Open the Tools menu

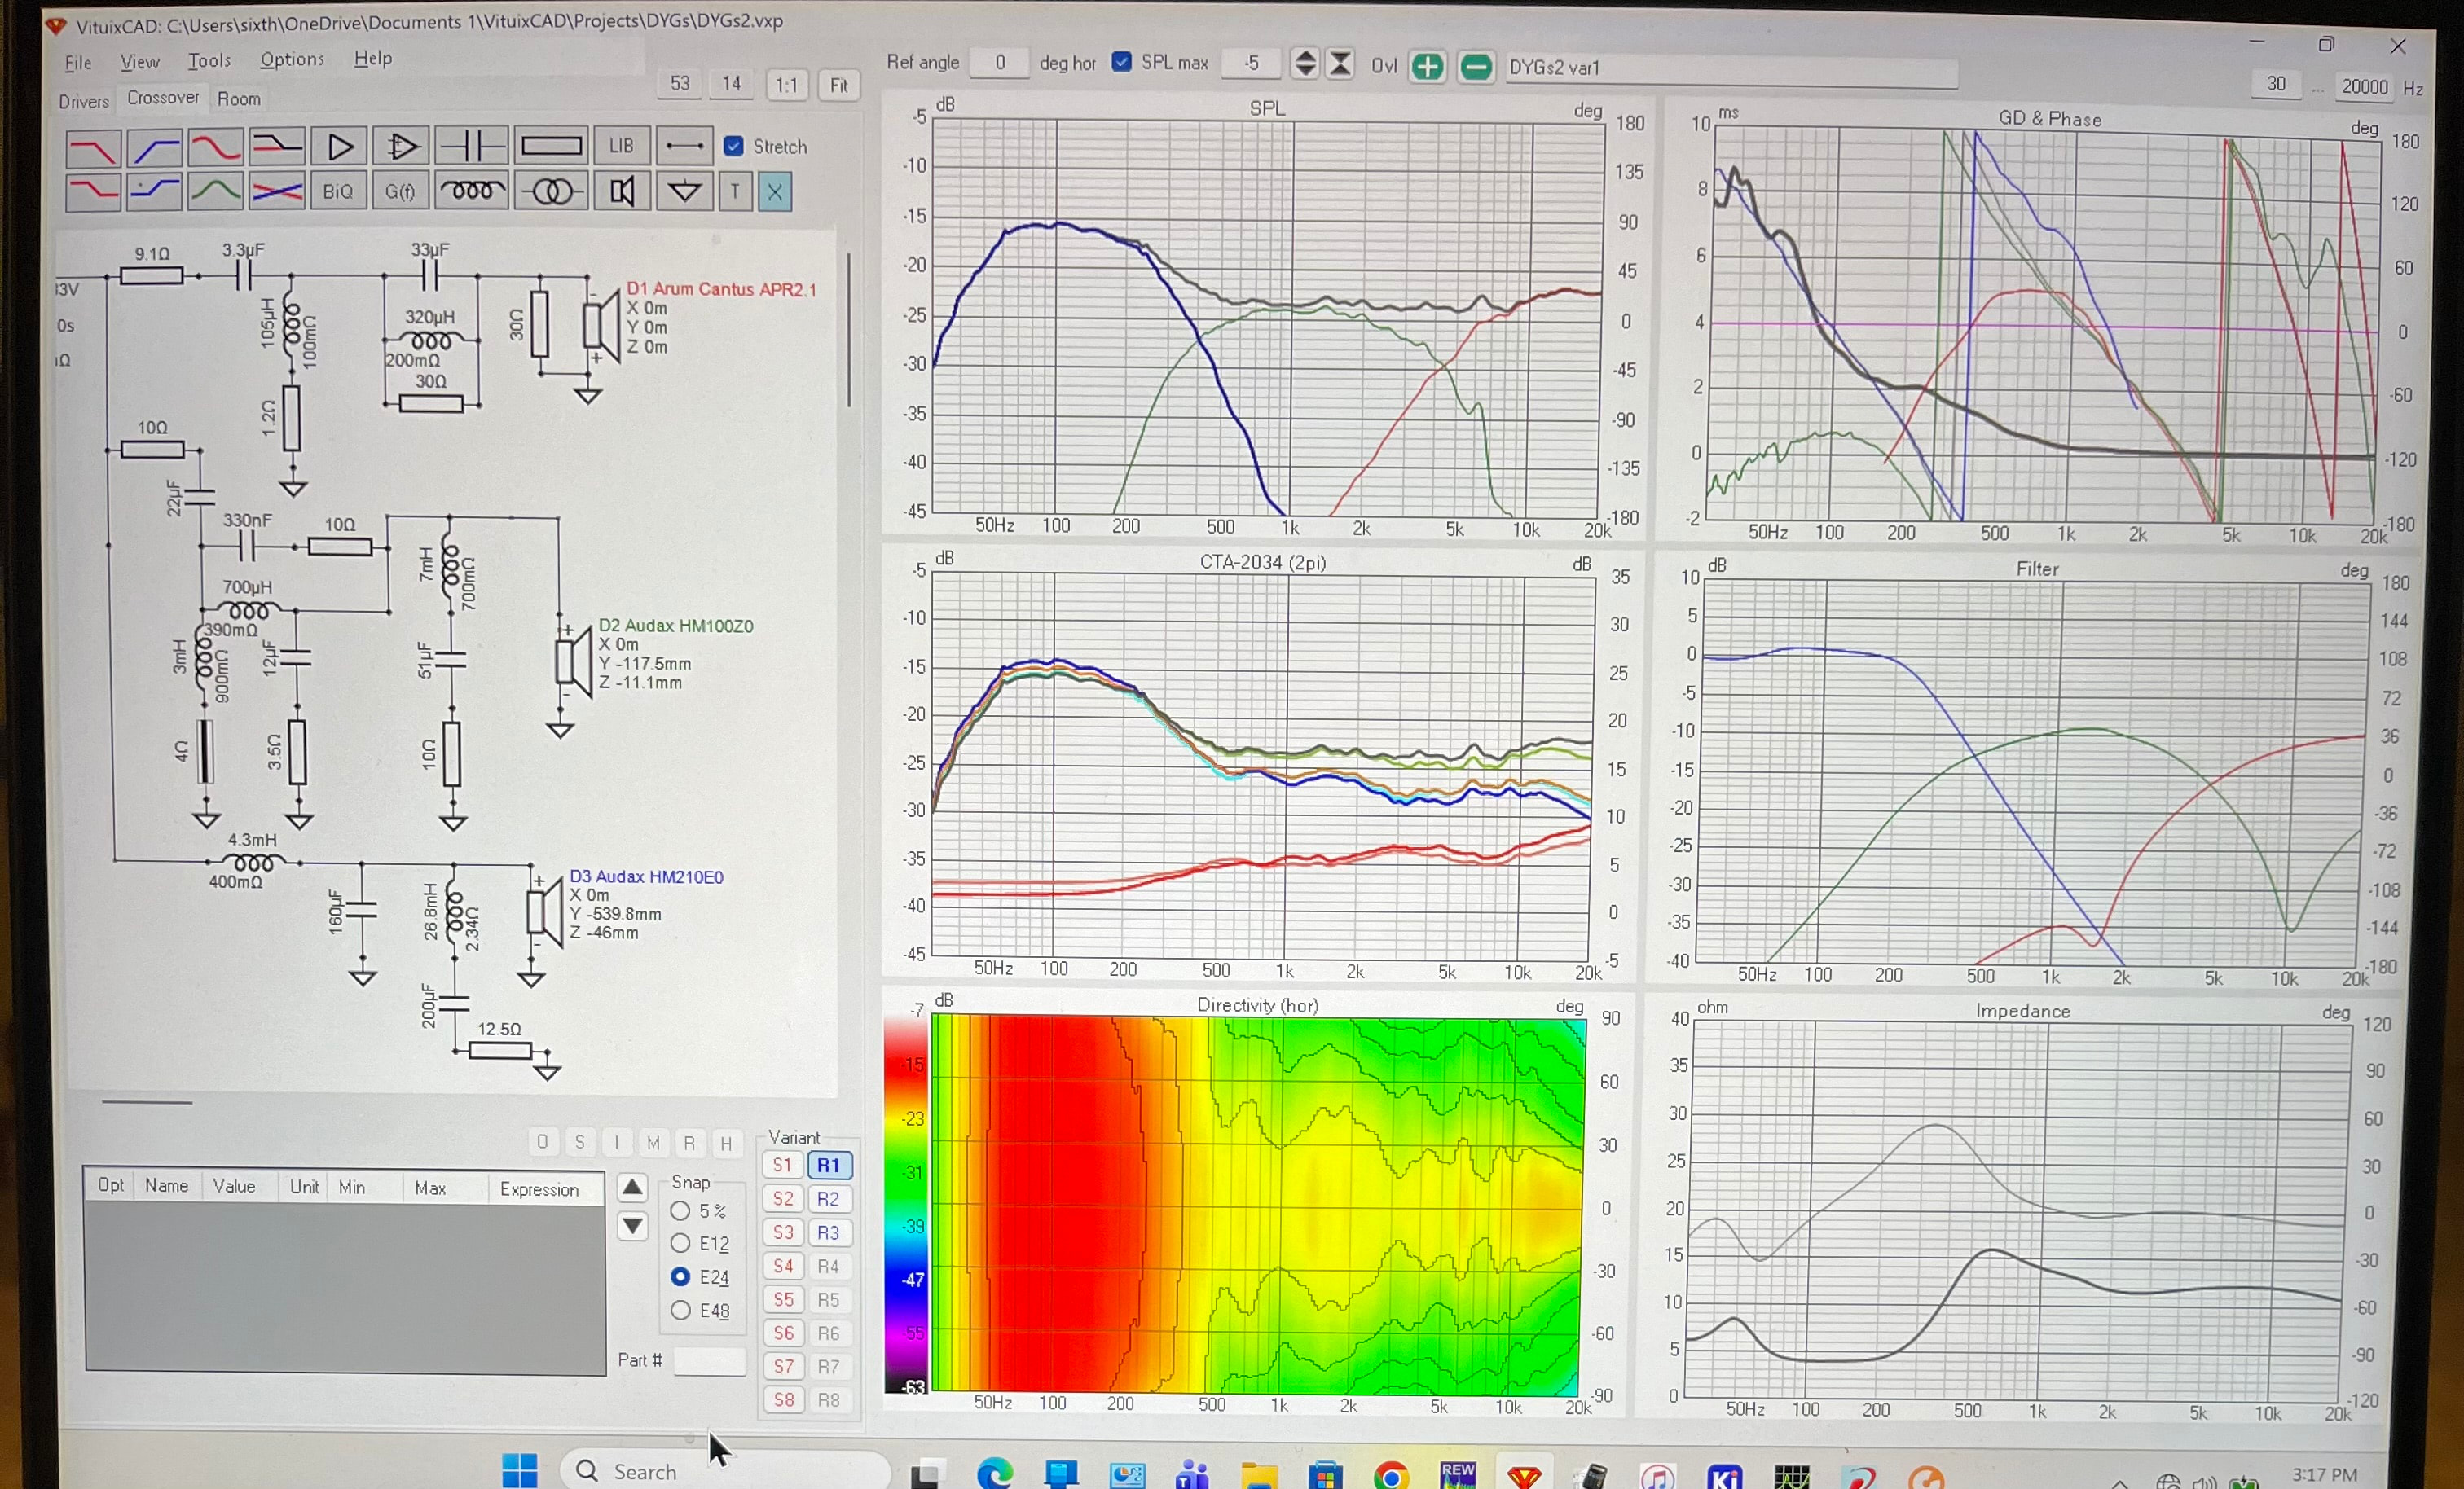[209, 60]
